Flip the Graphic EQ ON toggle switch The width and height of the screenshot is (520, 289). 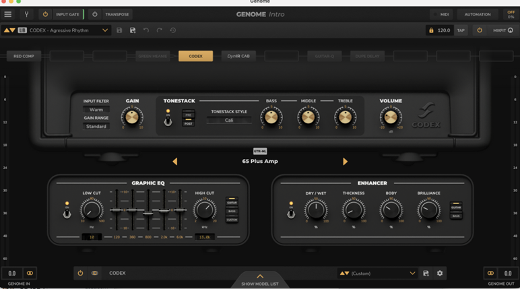[x=67, y=214]
